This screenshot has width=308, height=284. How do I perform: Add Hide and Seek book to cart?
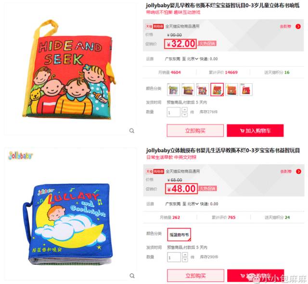pyautogui.click(x=255, y=130)
